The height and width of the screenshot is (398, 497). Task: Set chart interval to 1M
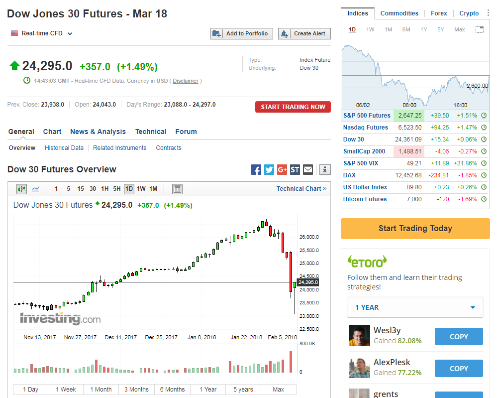[153, 189]
